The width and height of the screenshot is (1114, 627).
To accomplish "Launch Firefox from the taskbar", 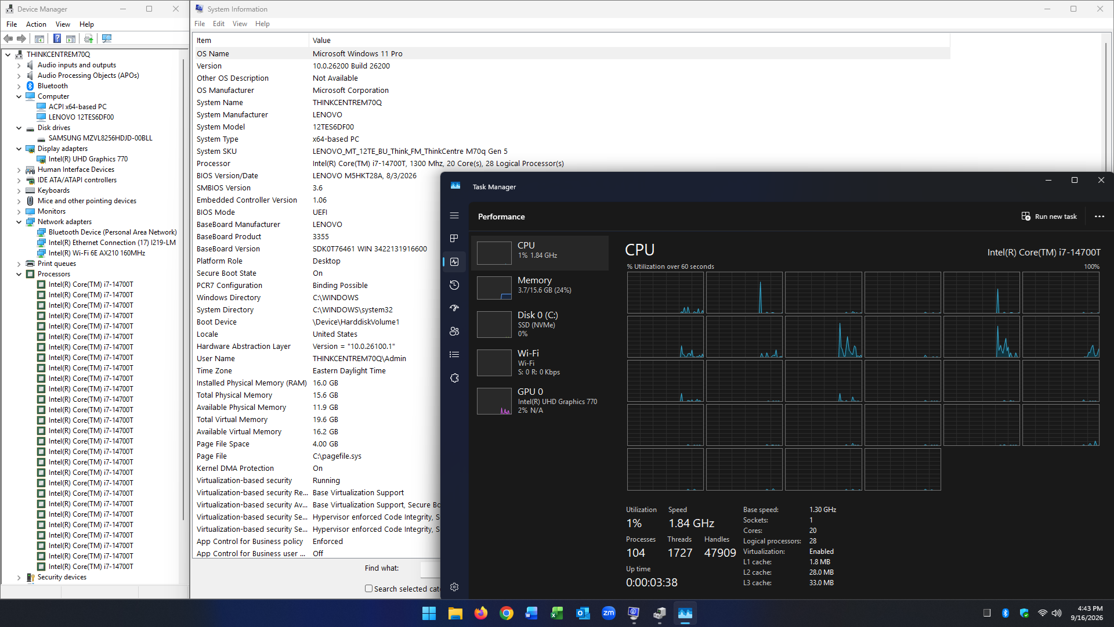I will pos(481,613).
